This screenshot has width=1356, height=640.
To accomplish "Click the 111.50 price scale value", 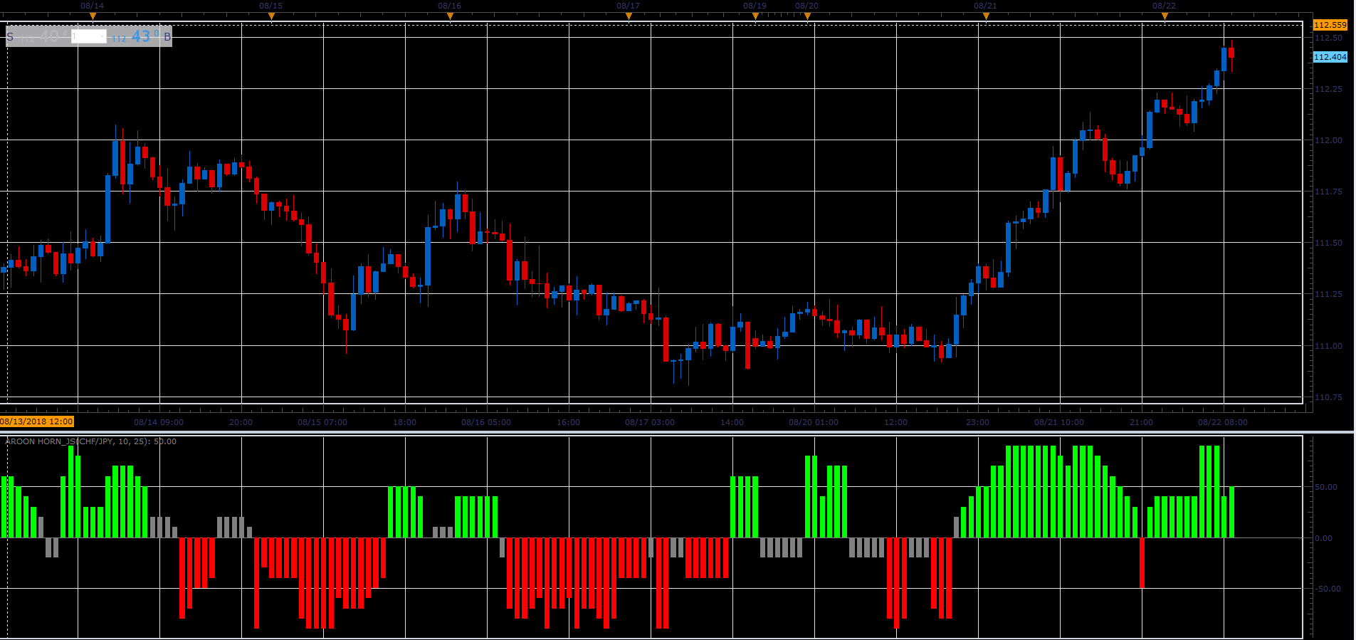I will coord(1328,243).
